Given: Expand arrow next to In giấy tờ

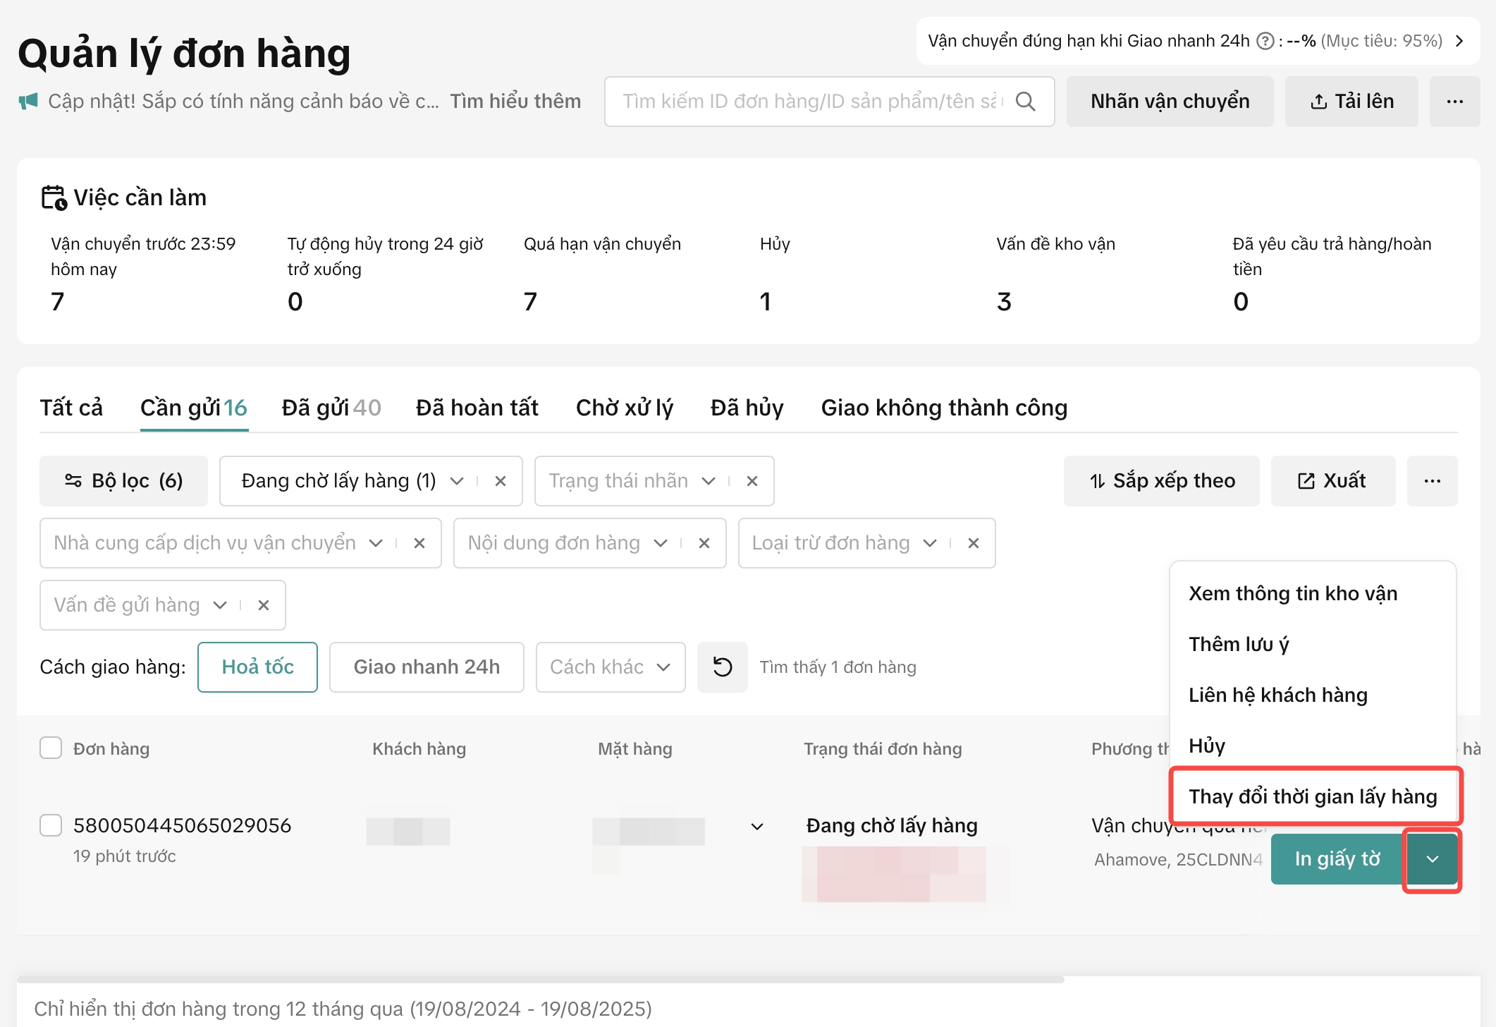Looking at the screenshot, I should 1432,859.
